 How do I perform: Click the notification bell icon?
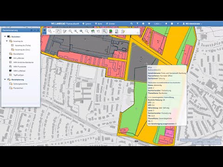(166, 24)
